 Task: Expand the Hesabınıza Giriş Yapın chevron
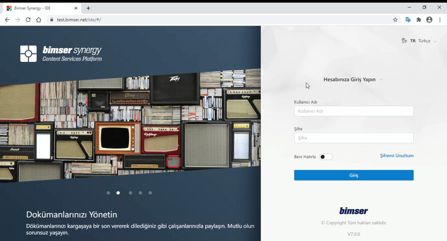point(381,80)
